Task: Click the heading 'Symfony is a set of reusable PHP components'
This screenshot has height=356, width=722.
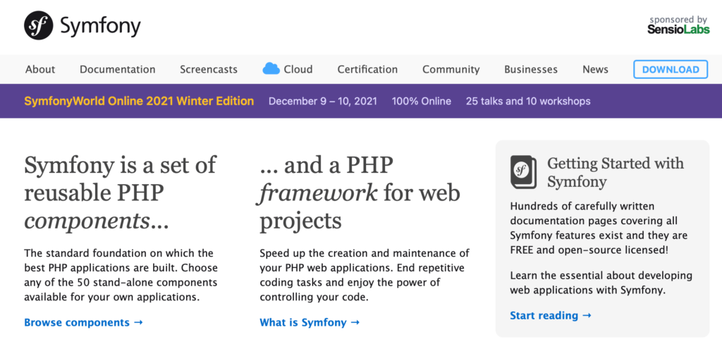Action: pyautogui.click(x=120, y=193)
